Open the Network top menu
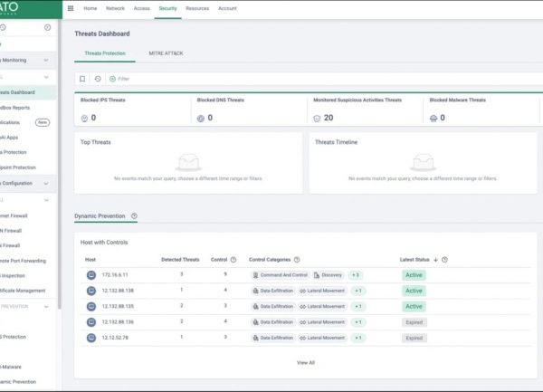This screenshot has height=392, width=543. (115, 8)
